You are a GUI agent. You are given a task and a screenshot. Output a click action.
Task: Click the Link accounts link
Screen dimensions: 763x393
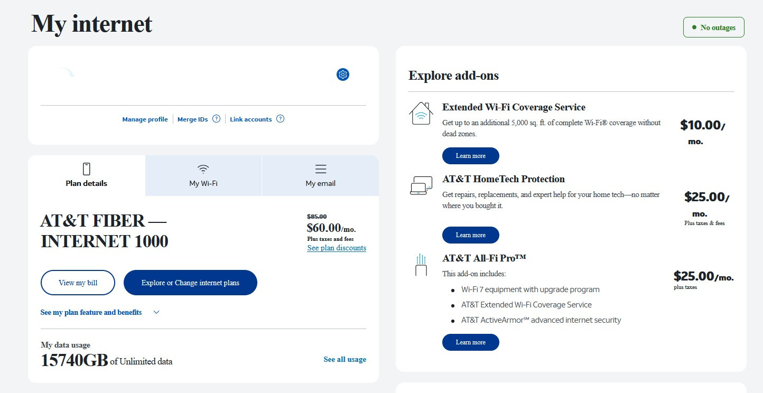coord(251,119)
